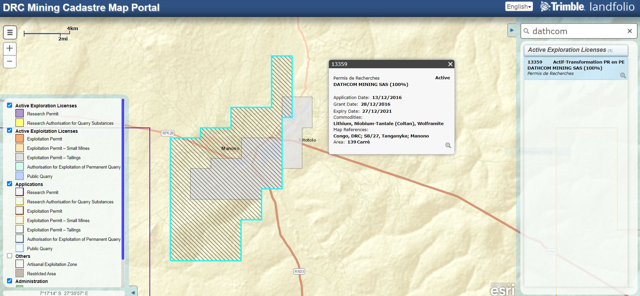Click mint Authorisation for Permanent Quarry swatch
The height and width of the screenshot is (296, 640).
click(20, 167)
